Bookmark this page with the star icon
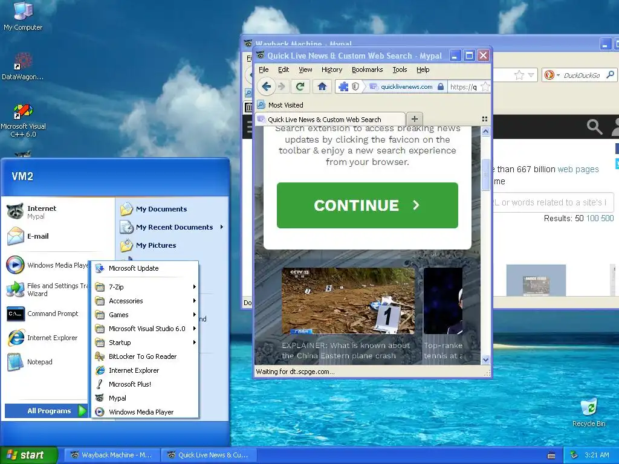619x464 pixels. coord(485,86)
